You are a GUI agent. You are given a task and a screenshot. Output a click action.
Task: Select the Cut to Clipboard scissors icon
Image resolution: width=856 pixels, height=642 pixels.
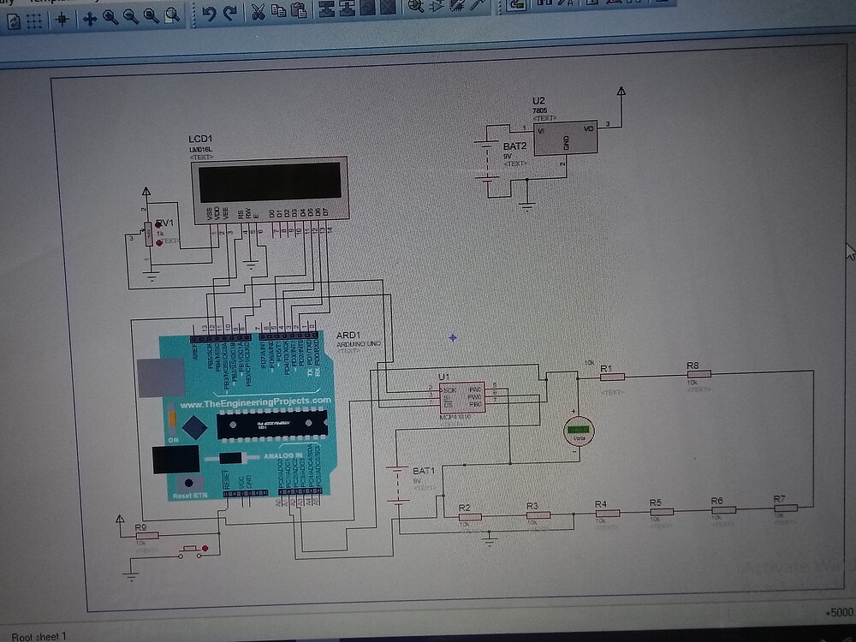click(259, 15)
